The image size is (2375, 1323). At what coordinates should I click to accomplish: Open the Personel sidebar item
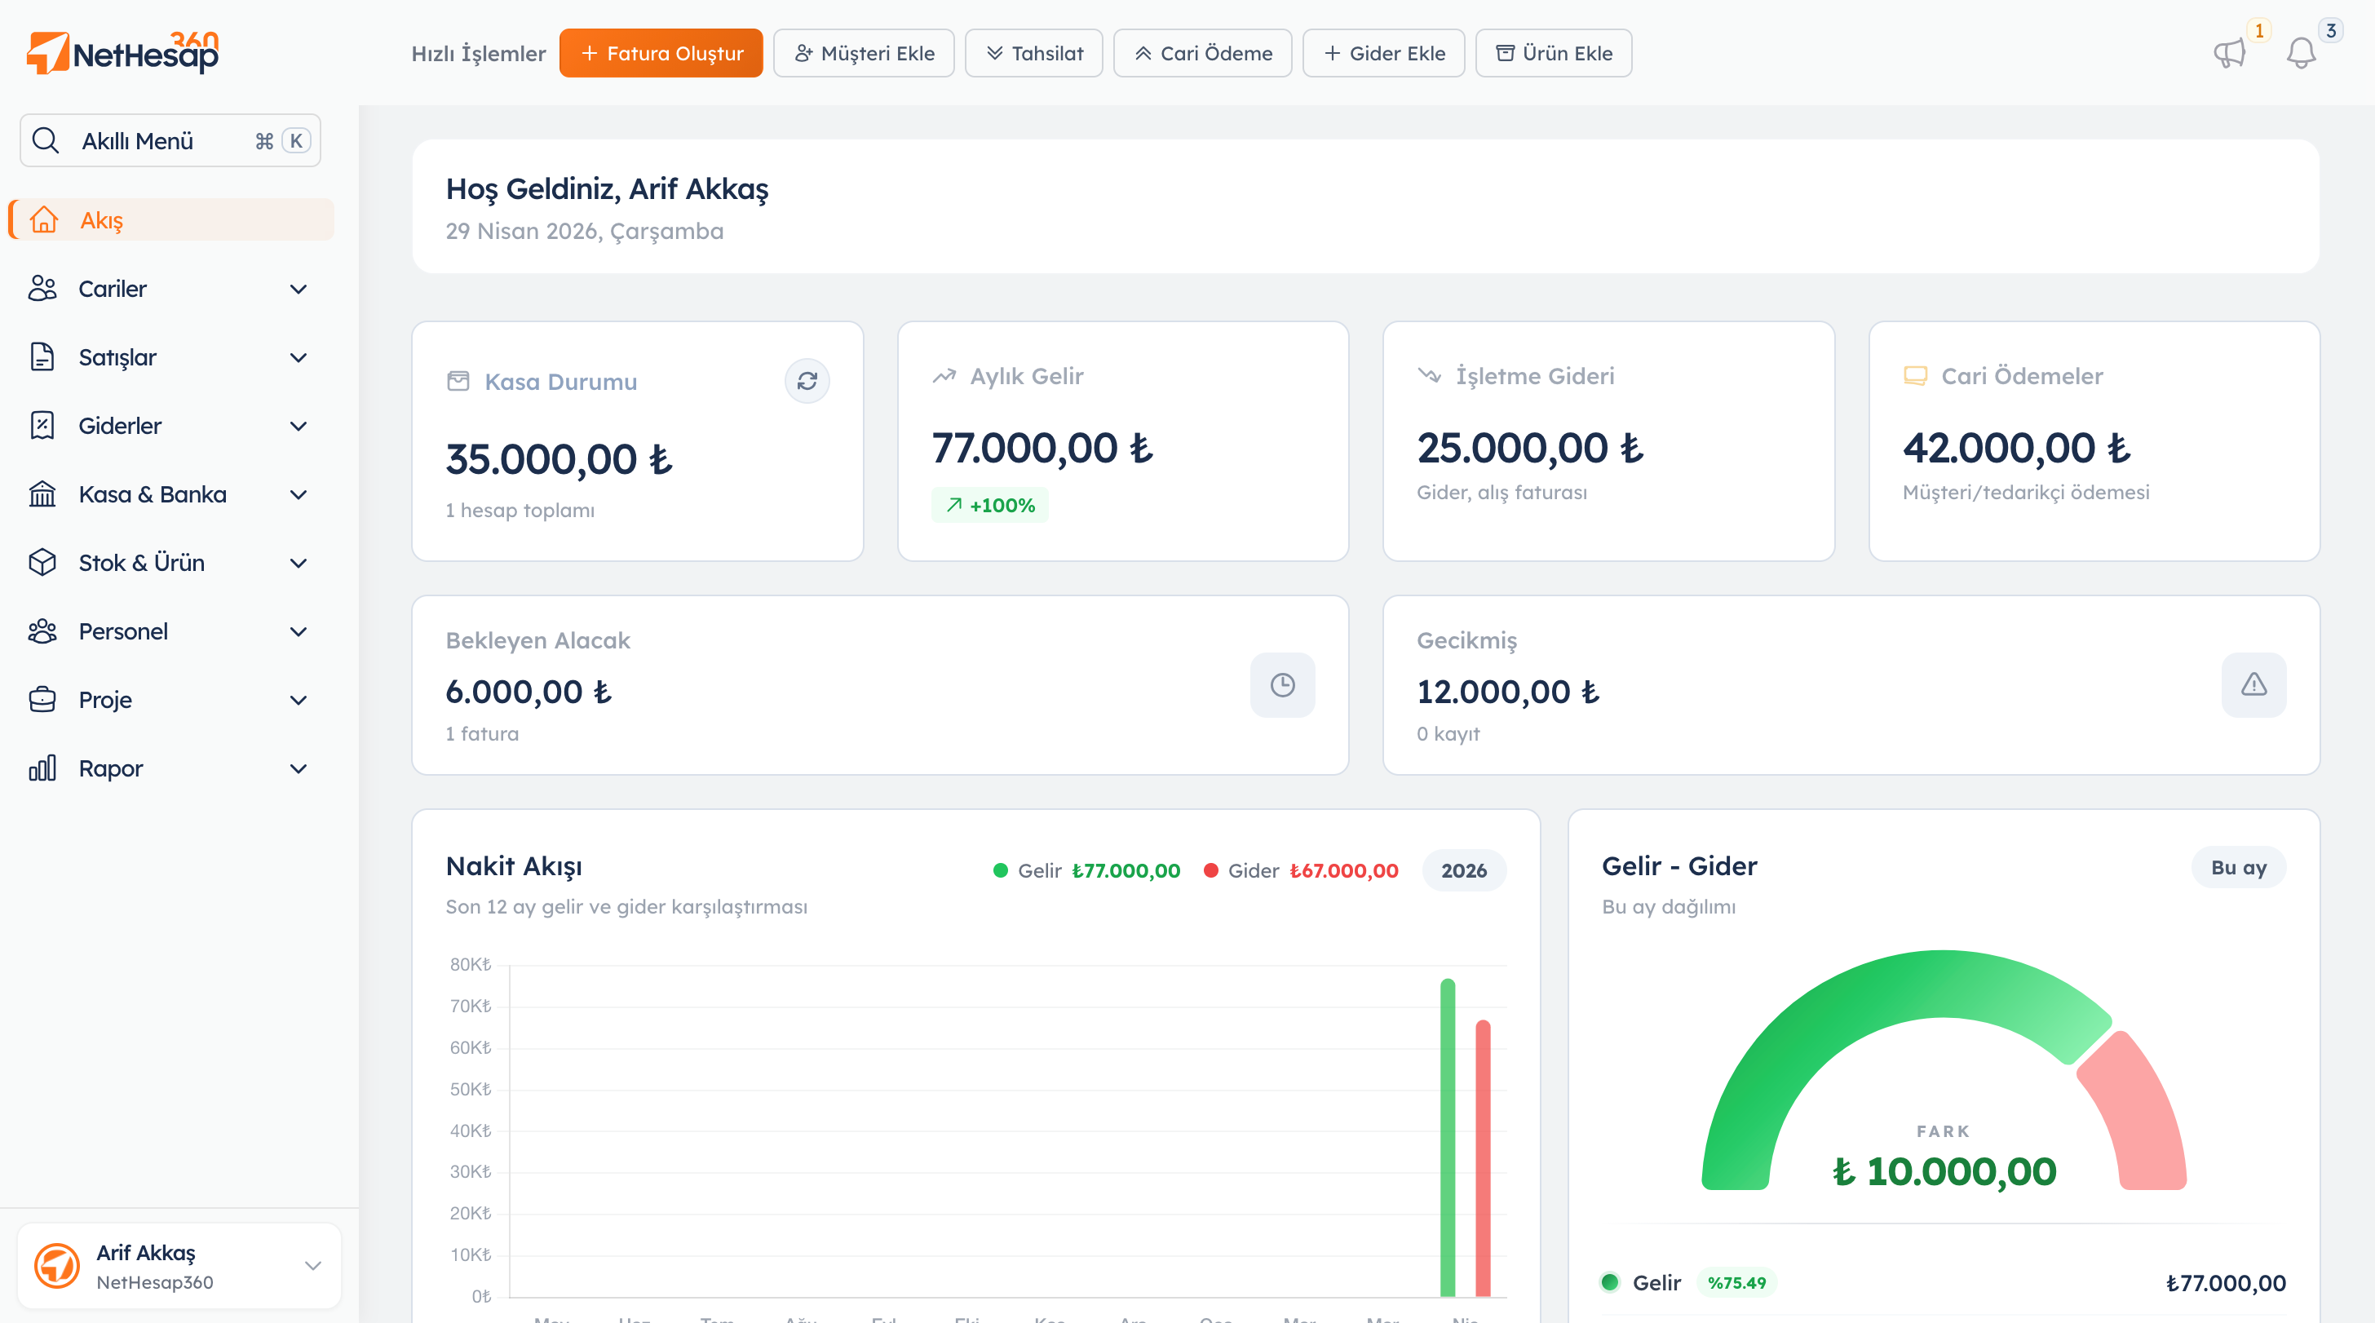click(171, 631)
